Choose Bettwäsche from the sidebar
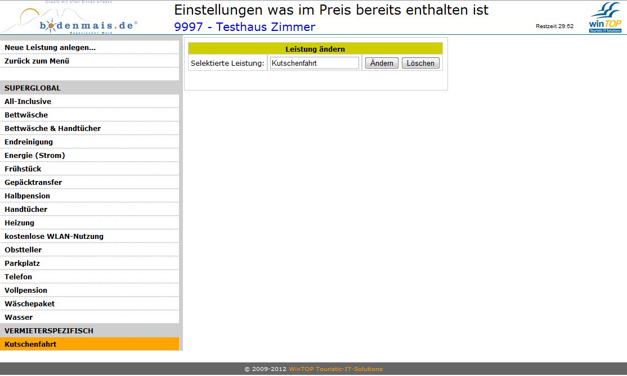 pyautogui.click(x=26, y=115)
